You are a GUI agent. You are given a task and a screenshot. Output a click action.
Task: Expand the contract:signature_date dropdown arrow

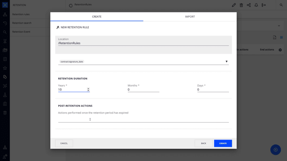click(x=226, y=62)
